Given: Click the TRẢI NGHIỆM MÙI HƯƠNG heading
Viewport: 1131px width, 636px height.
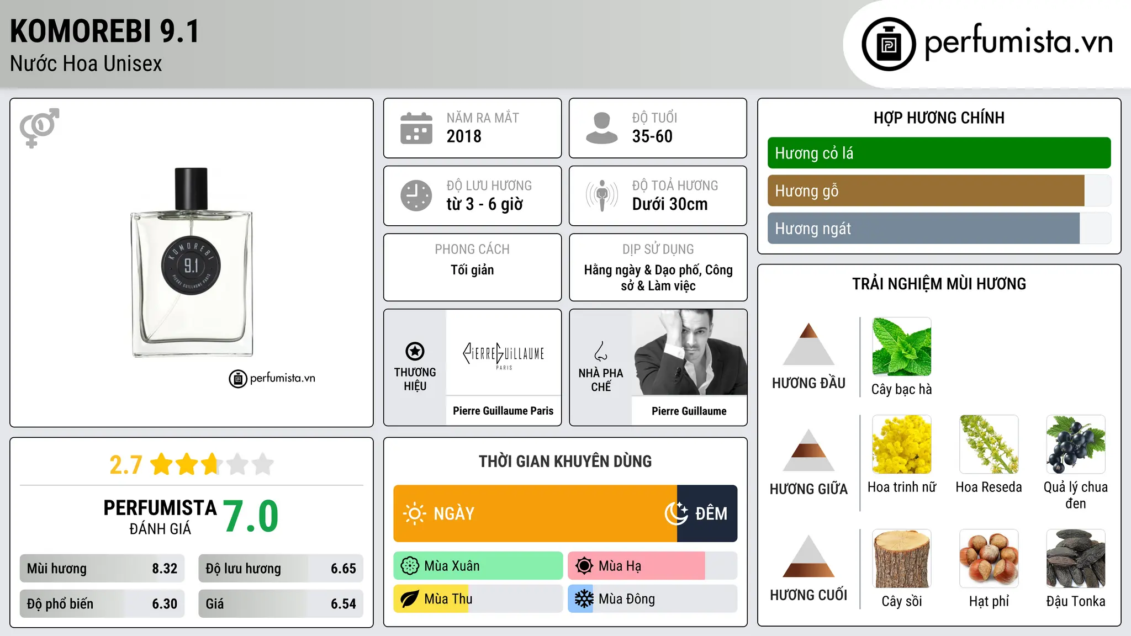Looking at the screenshot, I should tap(939, 284).
